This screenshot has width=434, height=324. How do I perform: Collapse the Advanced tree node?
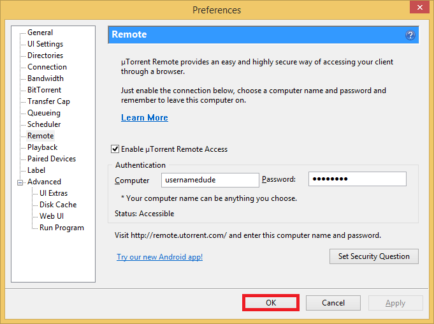(x=20, y=182)
